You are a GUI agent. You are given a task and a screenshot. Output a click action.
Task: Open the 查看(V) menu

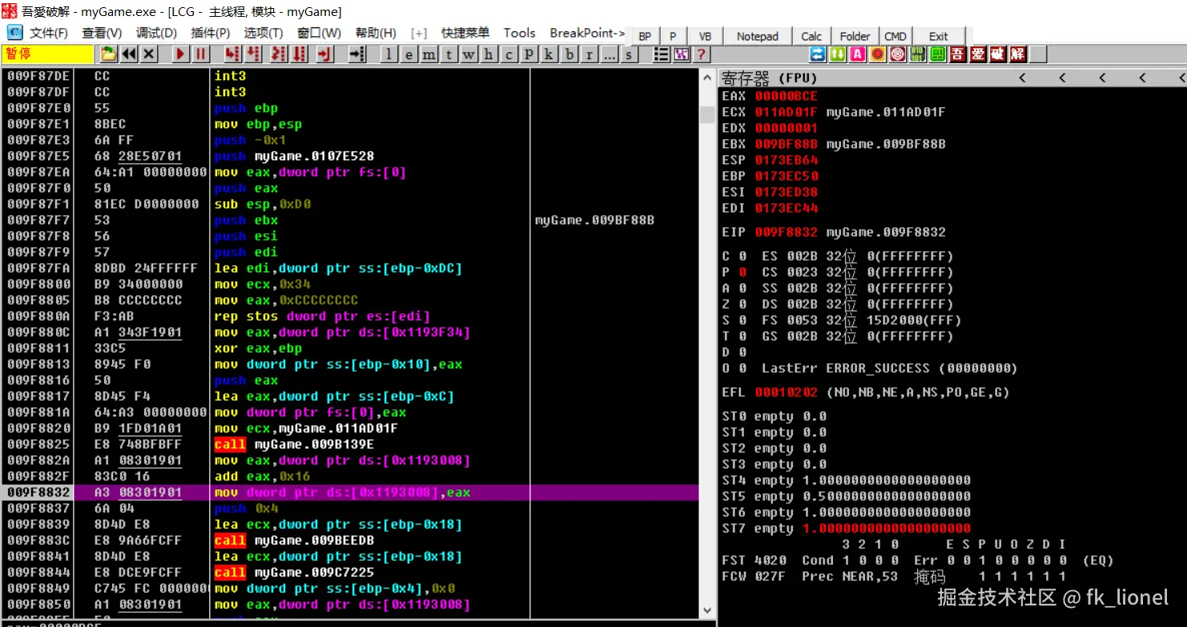(102, 33)
